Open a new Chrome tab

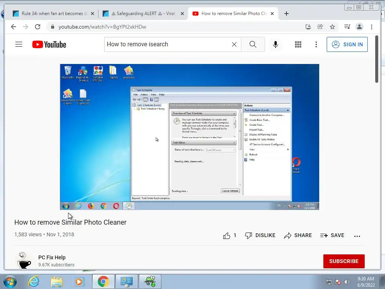[x=286, y=14]
